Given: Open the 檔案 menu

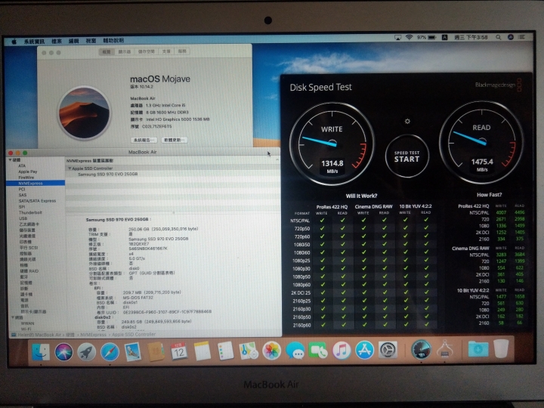Looking at the screenshot, I should coord(57,41).
